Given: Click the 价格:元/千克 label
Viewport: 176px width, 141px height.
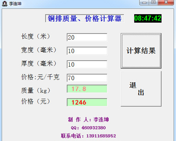Looking at the screenshot, I should pos(40,77).
